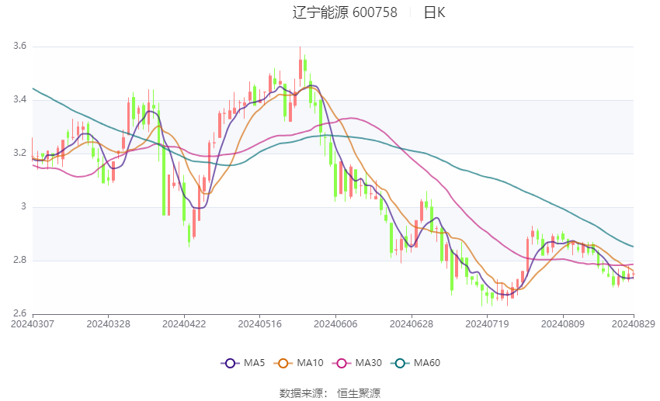Select the 20240328 date axis label

(108, 324)
